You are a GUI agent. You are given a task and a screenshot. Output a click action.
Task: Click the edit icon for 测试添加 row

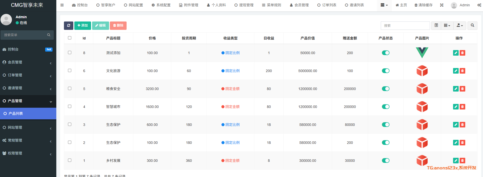456,53
